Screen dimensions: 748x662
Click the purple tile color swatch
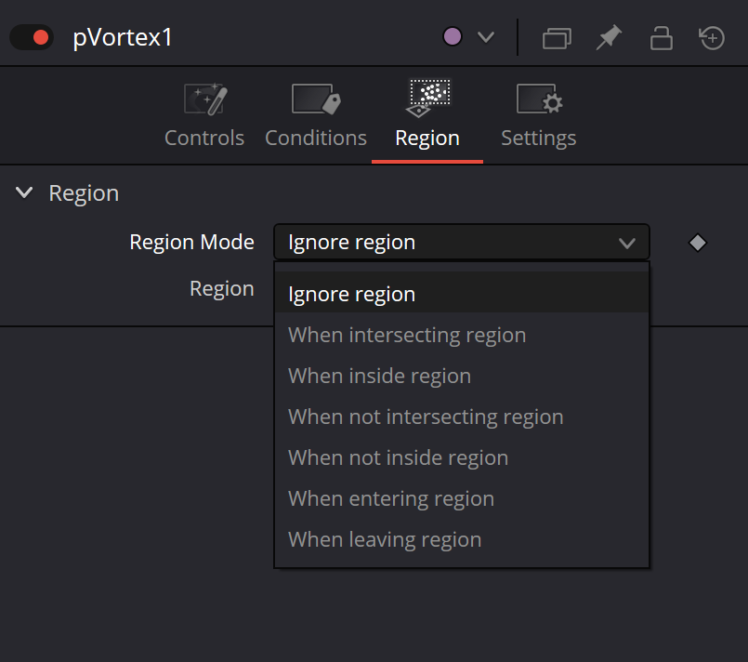coord(453,36)
